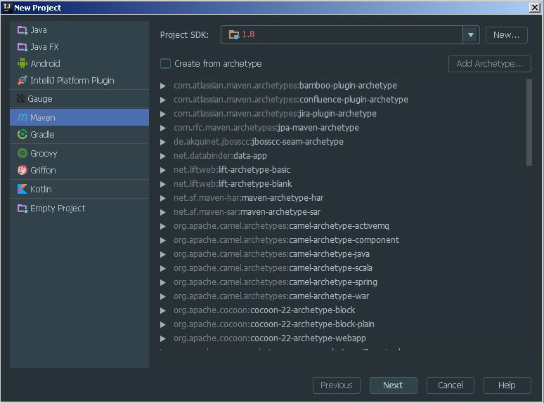Viewport: 544px width, 403px height.
Task: Select Java project type label
Action: coord(39,30)
